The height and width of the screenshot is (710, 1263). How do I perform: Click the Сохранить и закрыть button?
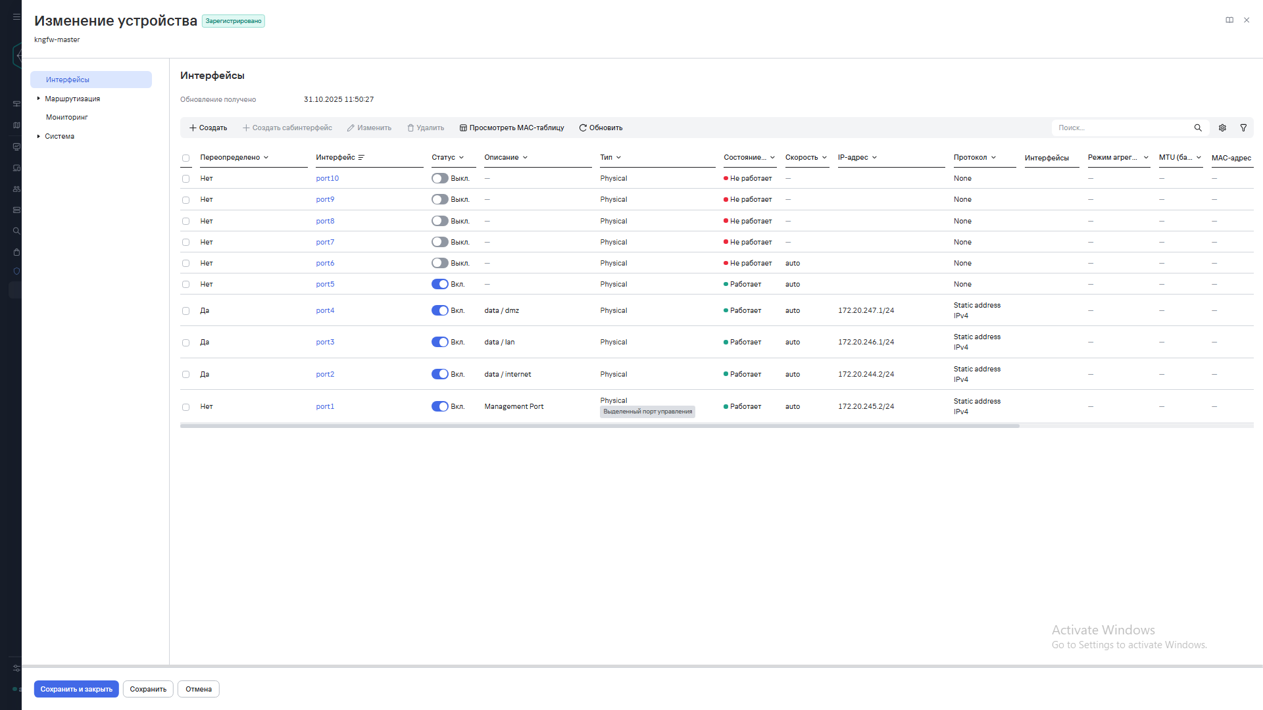point(76,689)
